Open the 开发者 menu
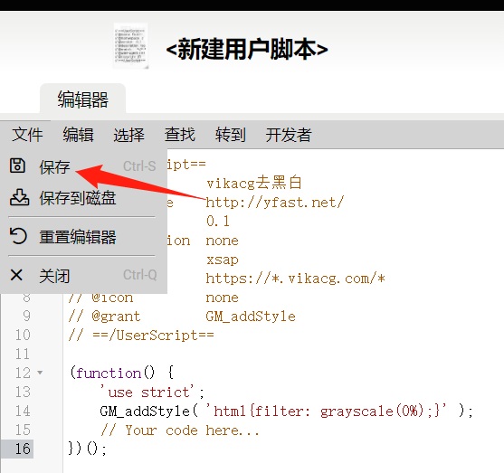The image size is (504, 473). click(x=289, y=135)
